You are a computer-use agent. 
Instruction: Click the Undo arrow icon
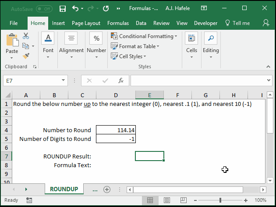point(75,8)
